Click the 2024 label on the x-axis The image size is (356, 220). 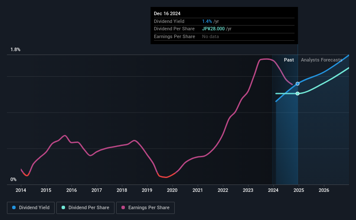click(273, 190)
